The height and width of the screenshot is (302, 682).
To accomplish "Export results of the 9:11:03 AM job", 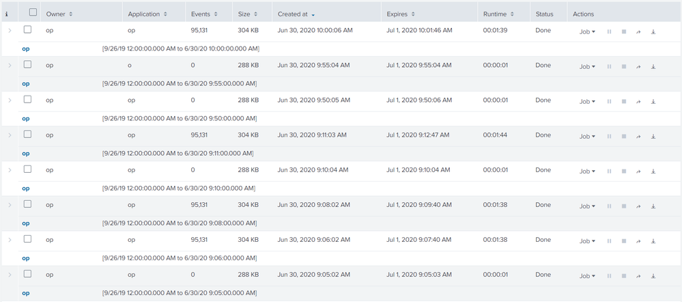I will [x=653, y=136].
